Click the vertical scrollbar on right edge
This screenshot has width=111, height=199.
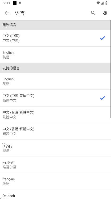point(110,69)
